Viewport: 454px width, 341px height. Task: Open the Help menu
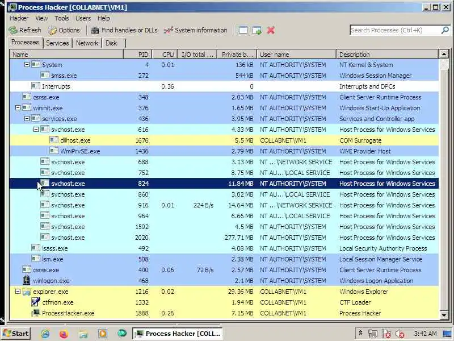tap(103, 18)
